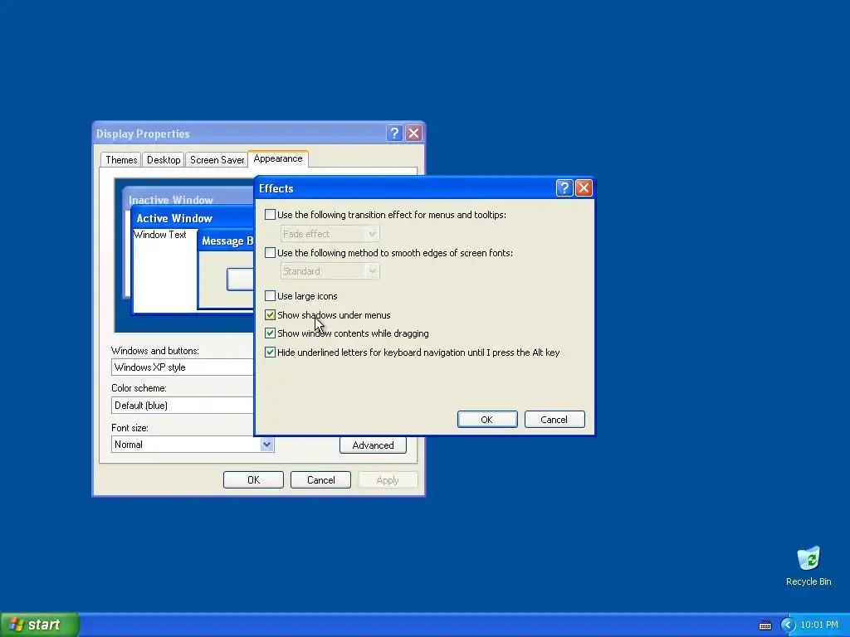Click OK in the Effects dialog

tap(486, 419)
